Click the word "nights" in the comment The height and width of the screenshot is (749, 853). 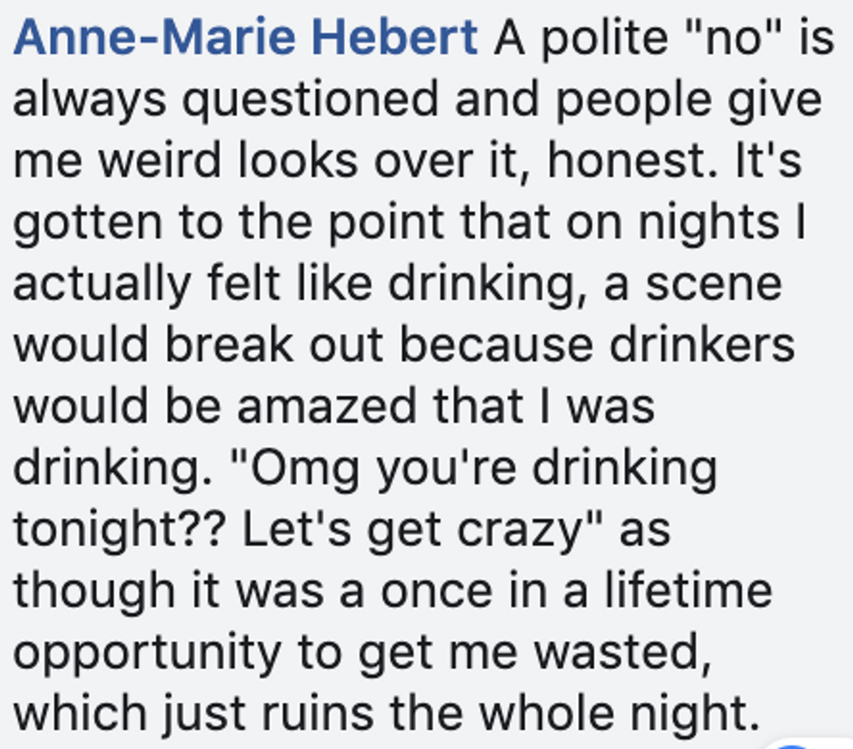(x=709, y=224)
